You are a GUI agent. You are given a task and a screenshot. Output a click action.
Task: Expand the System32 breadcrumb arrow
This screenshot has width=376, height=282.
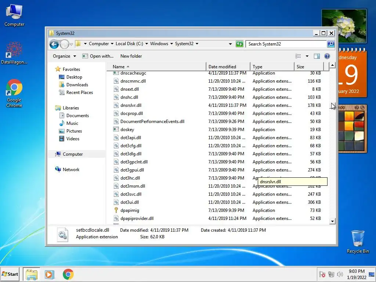197,44
